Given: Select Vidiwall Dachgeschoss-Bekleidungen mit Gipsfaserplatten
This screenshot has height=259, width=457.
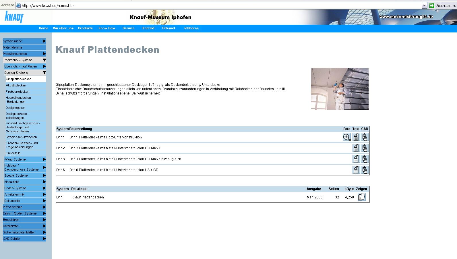Looking at the screenshot, I should (26, 127).
